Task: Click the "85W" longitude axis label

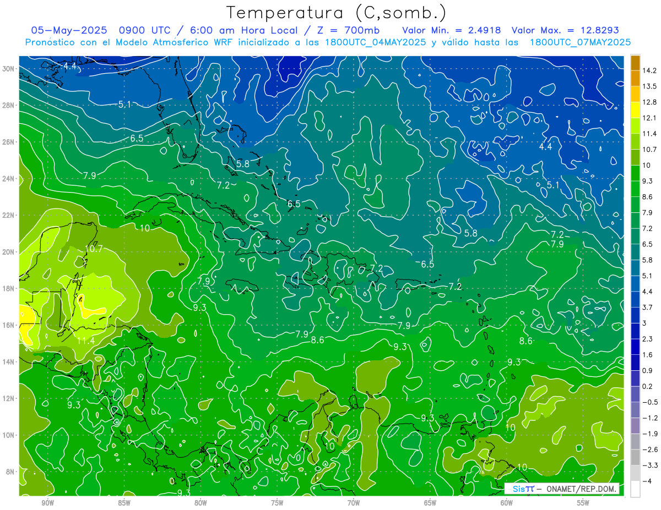Action: pos(124,503)
